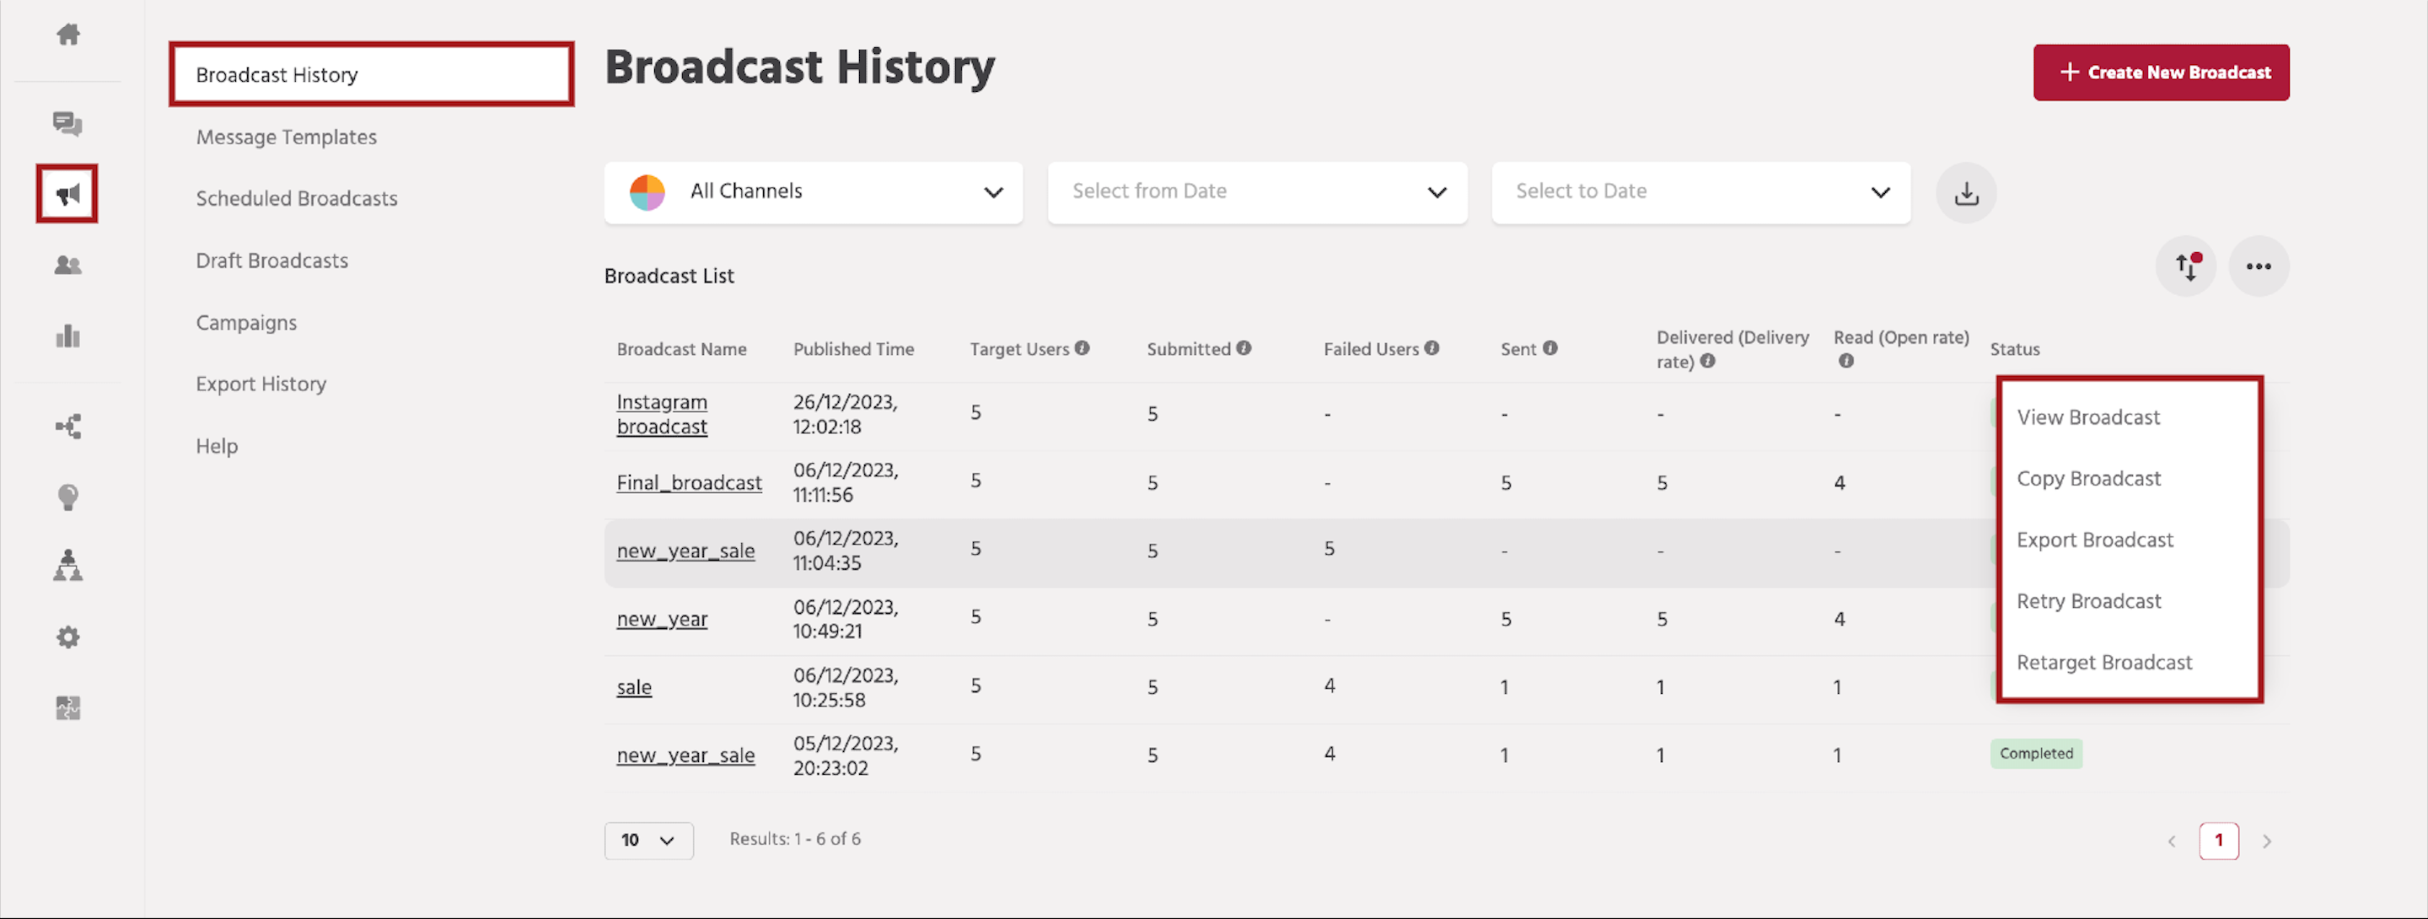The height and width of the screenshot is (919, 2428).
Task: Select the Messages chat icon in sidebar
Action: [66, 123]
